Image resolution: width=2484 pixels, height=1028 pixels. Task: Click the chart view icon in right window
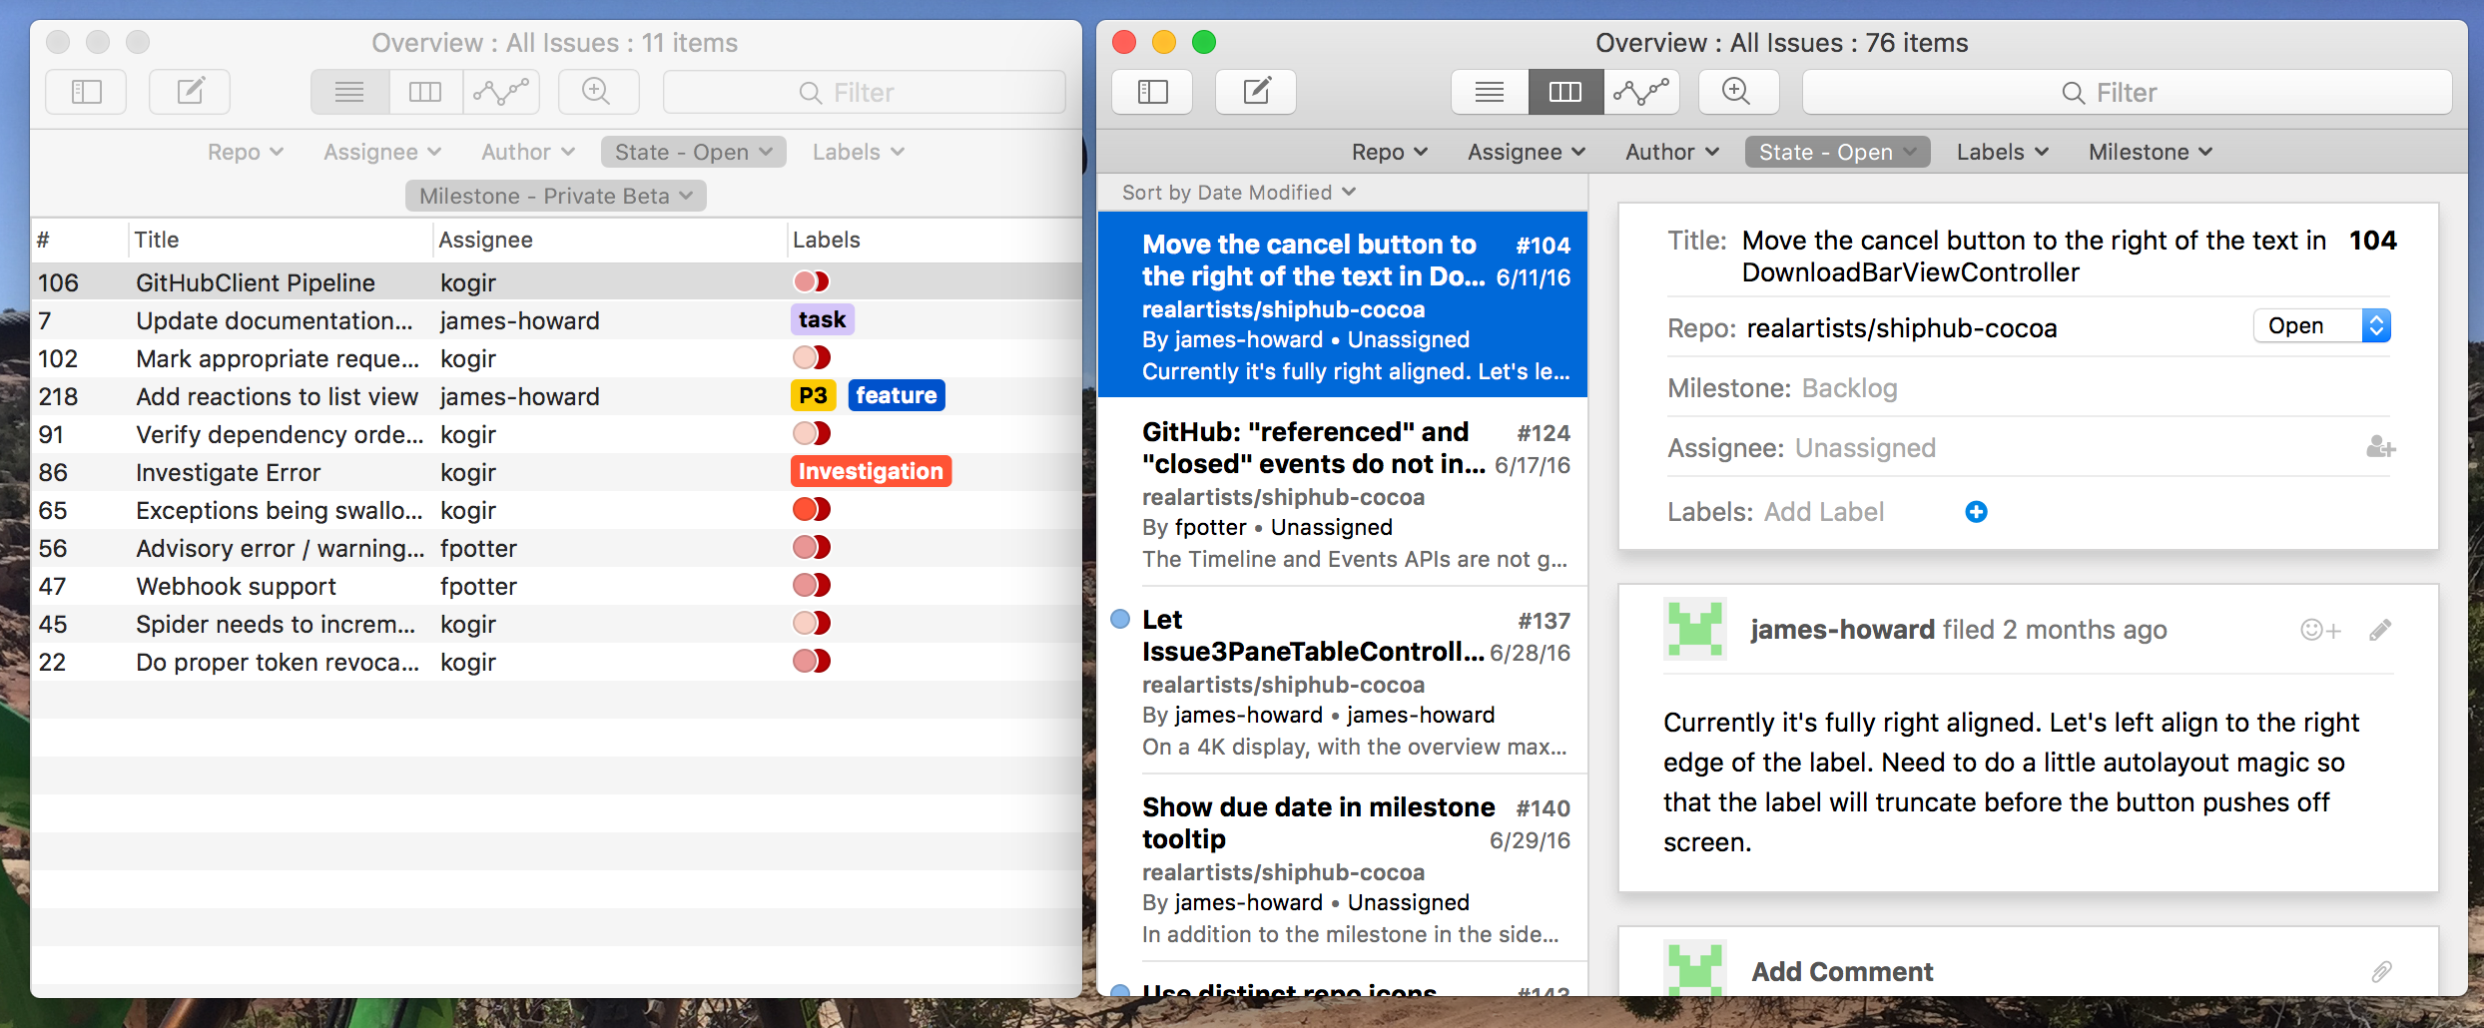point(1641,92)
